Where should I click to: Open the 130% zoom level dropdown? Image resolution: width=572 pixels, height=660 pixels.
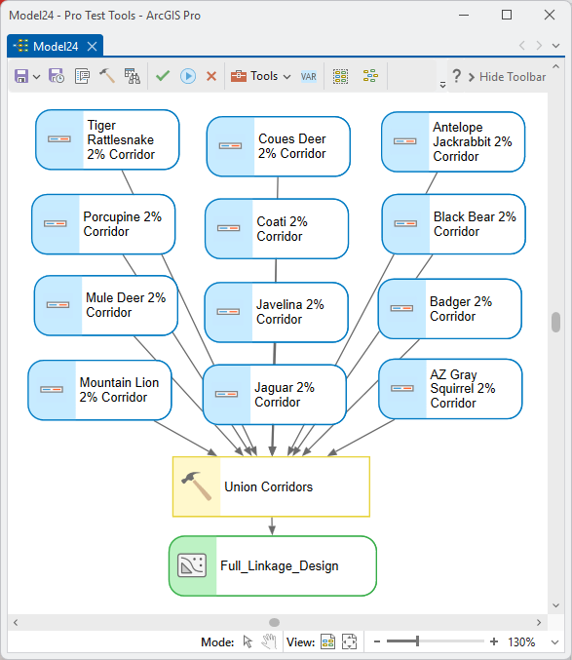point(554,642)
